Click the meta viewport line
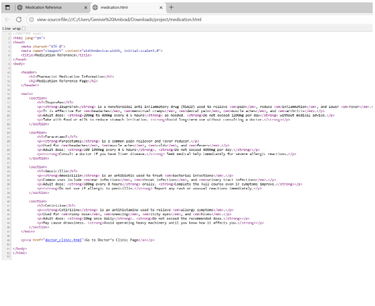375x306 pixels. [x=92, y=51]
